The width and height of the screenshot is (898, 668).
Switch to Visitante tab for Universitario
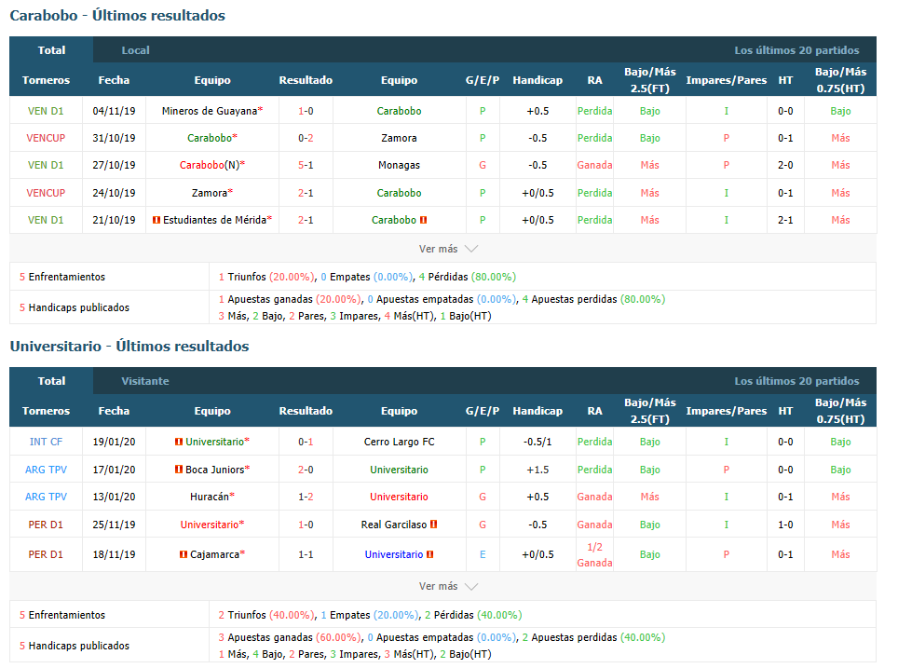pyautogui.click(x=145, y=381)
